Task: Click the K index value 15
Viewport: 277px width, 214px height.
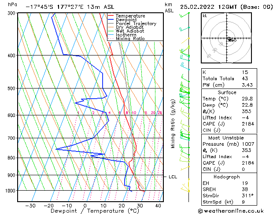Action: 245,72
